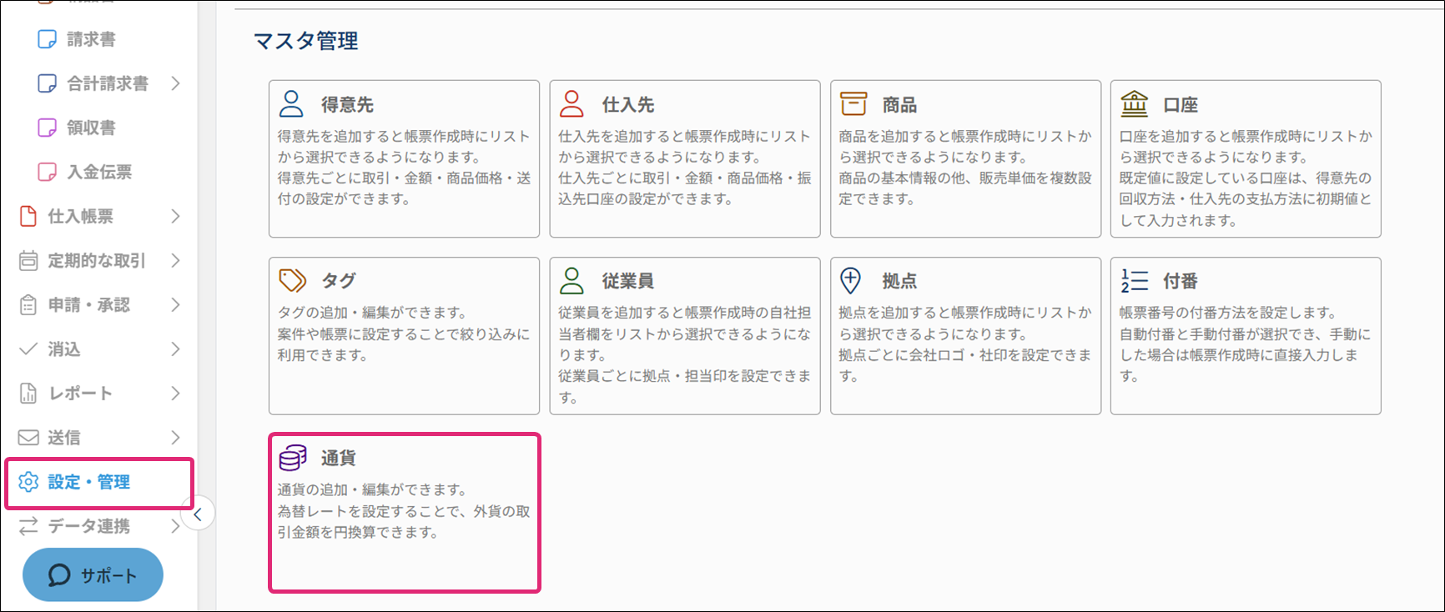Image resolution: width=1445 pixels, height=612 pixels.
Task: Click the 商品 box icon
Action: pos(853,104)
